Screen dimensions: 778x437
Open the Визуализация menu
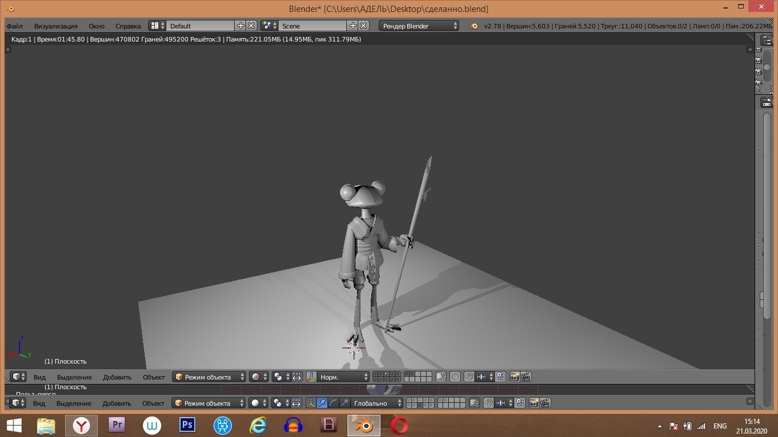[x=56, y=26]
